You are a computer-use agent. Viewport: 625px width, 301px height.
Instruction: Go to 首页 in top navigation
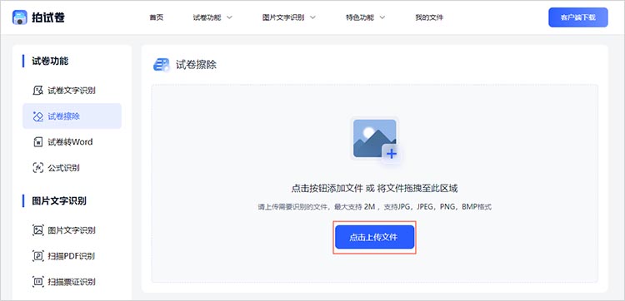point(157,17)
